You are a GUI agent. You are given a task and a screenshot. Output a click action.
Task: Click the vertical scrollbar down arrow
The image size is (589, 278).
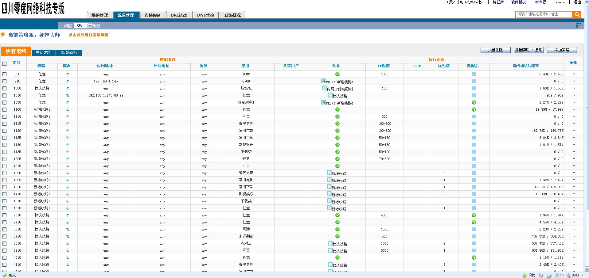pyautogui.click(x=587, y=269)
